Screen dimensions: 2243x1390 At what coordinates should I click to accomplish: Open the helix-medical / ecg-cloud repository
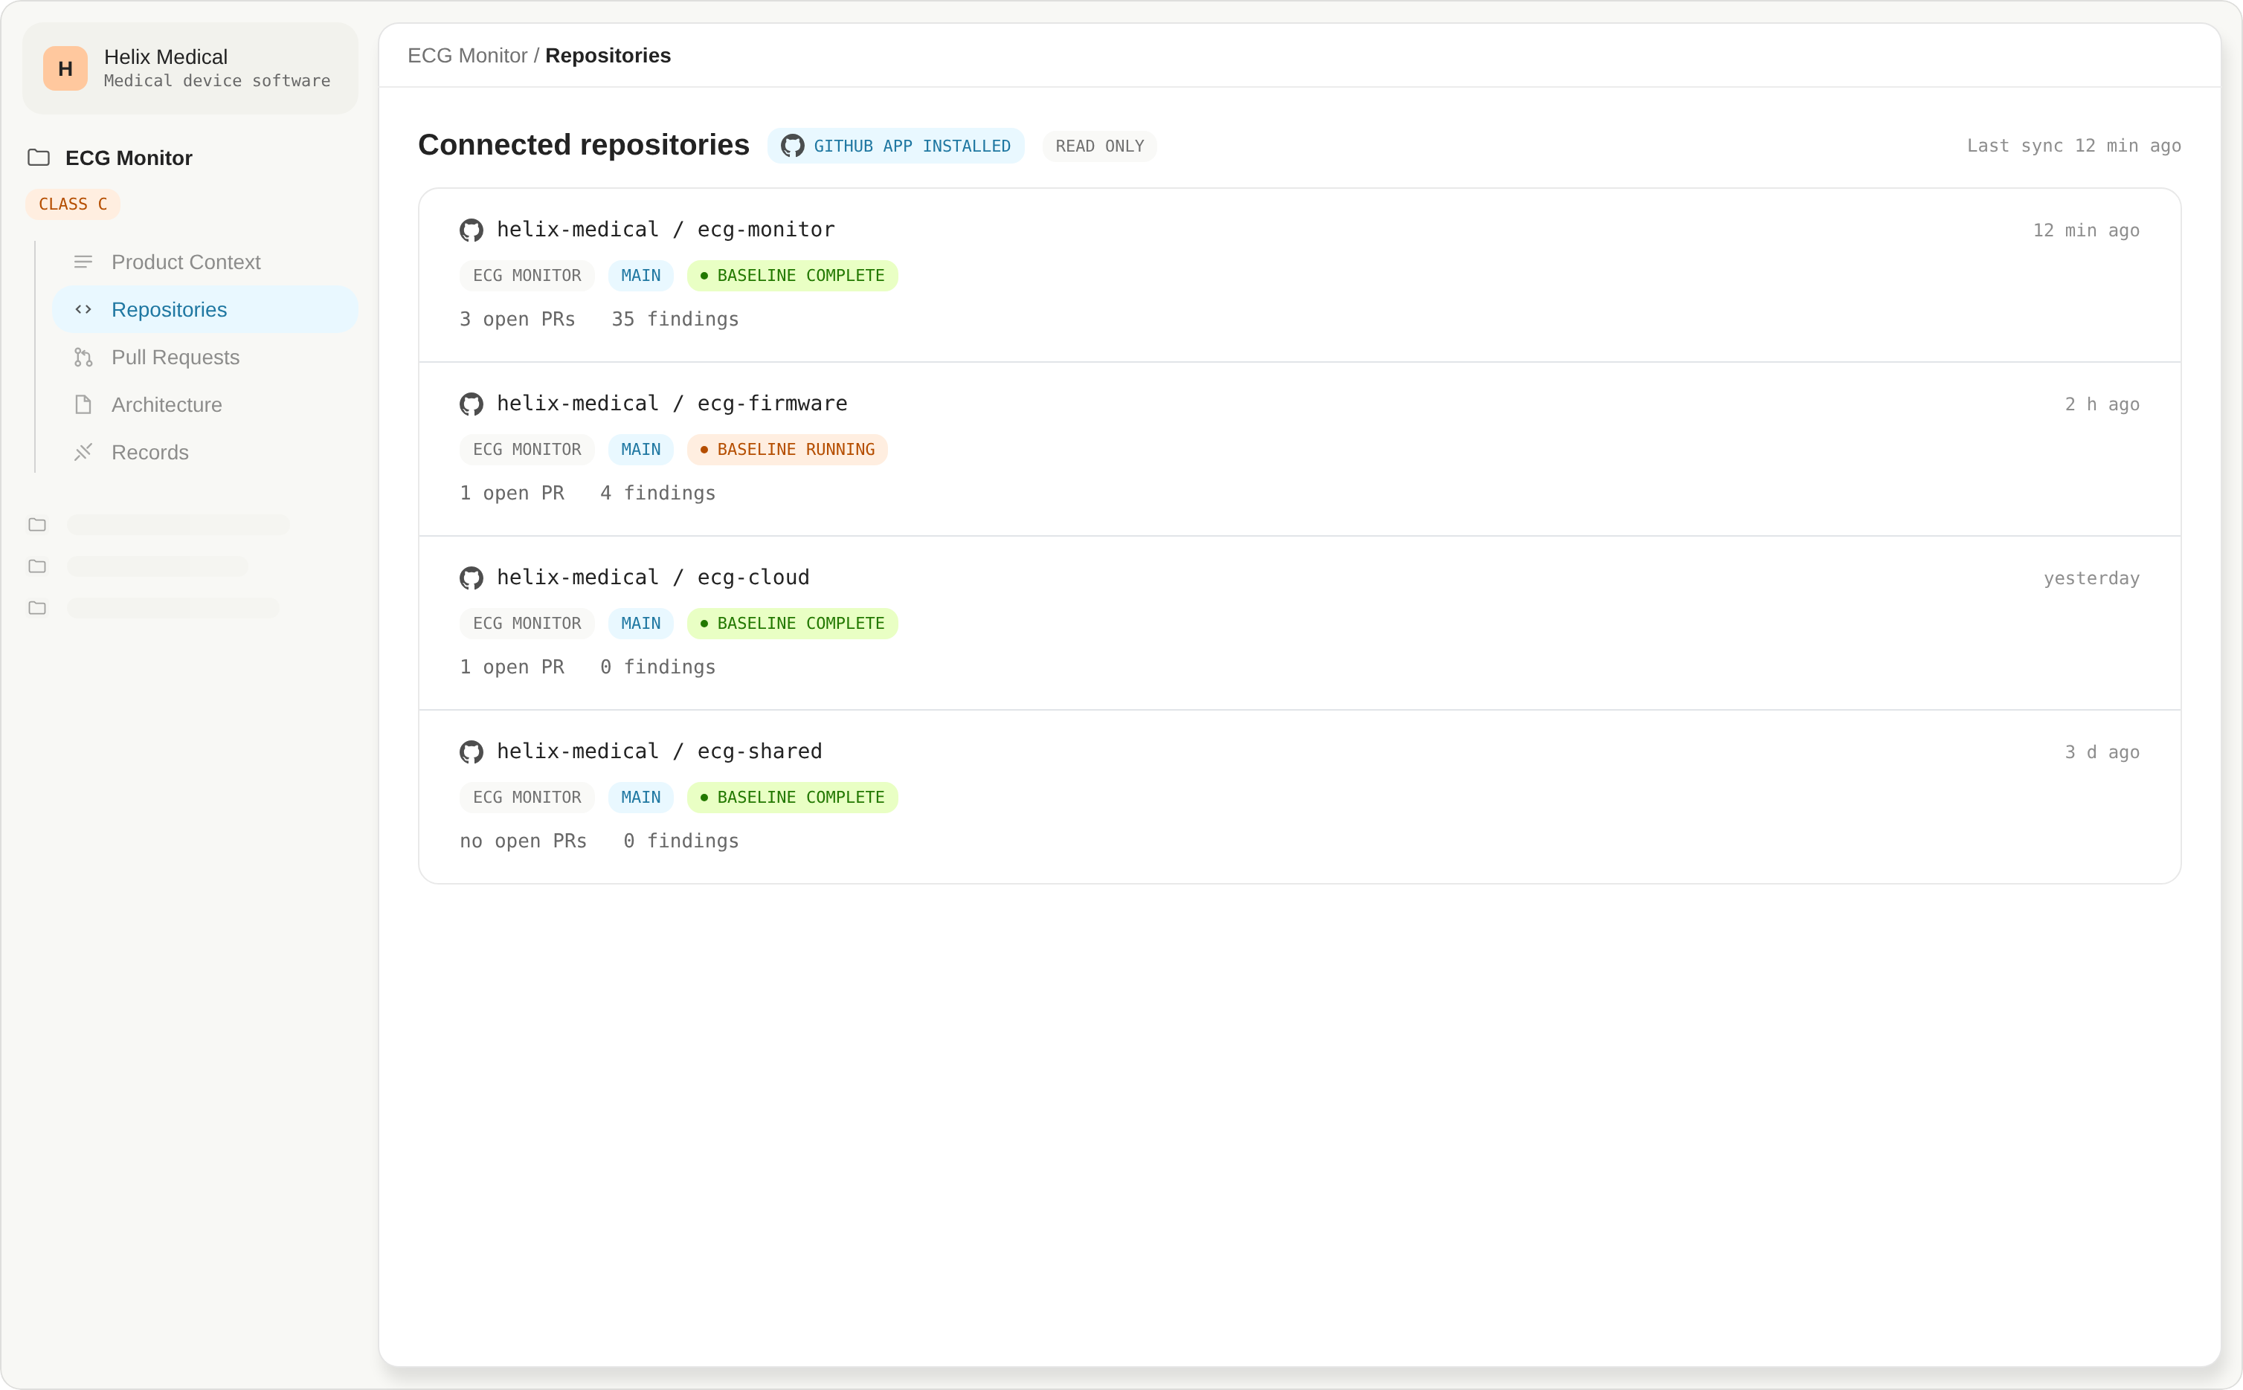click(653, 578)
